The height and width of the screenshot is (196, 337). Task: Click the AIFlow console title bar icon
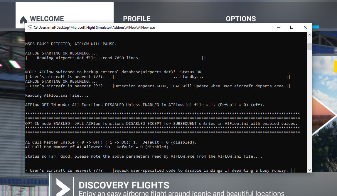(30, 28)
